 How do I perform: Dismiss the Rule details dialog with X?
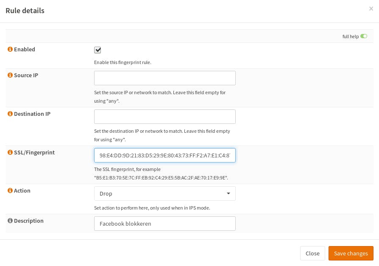click(x=371, y=8)
